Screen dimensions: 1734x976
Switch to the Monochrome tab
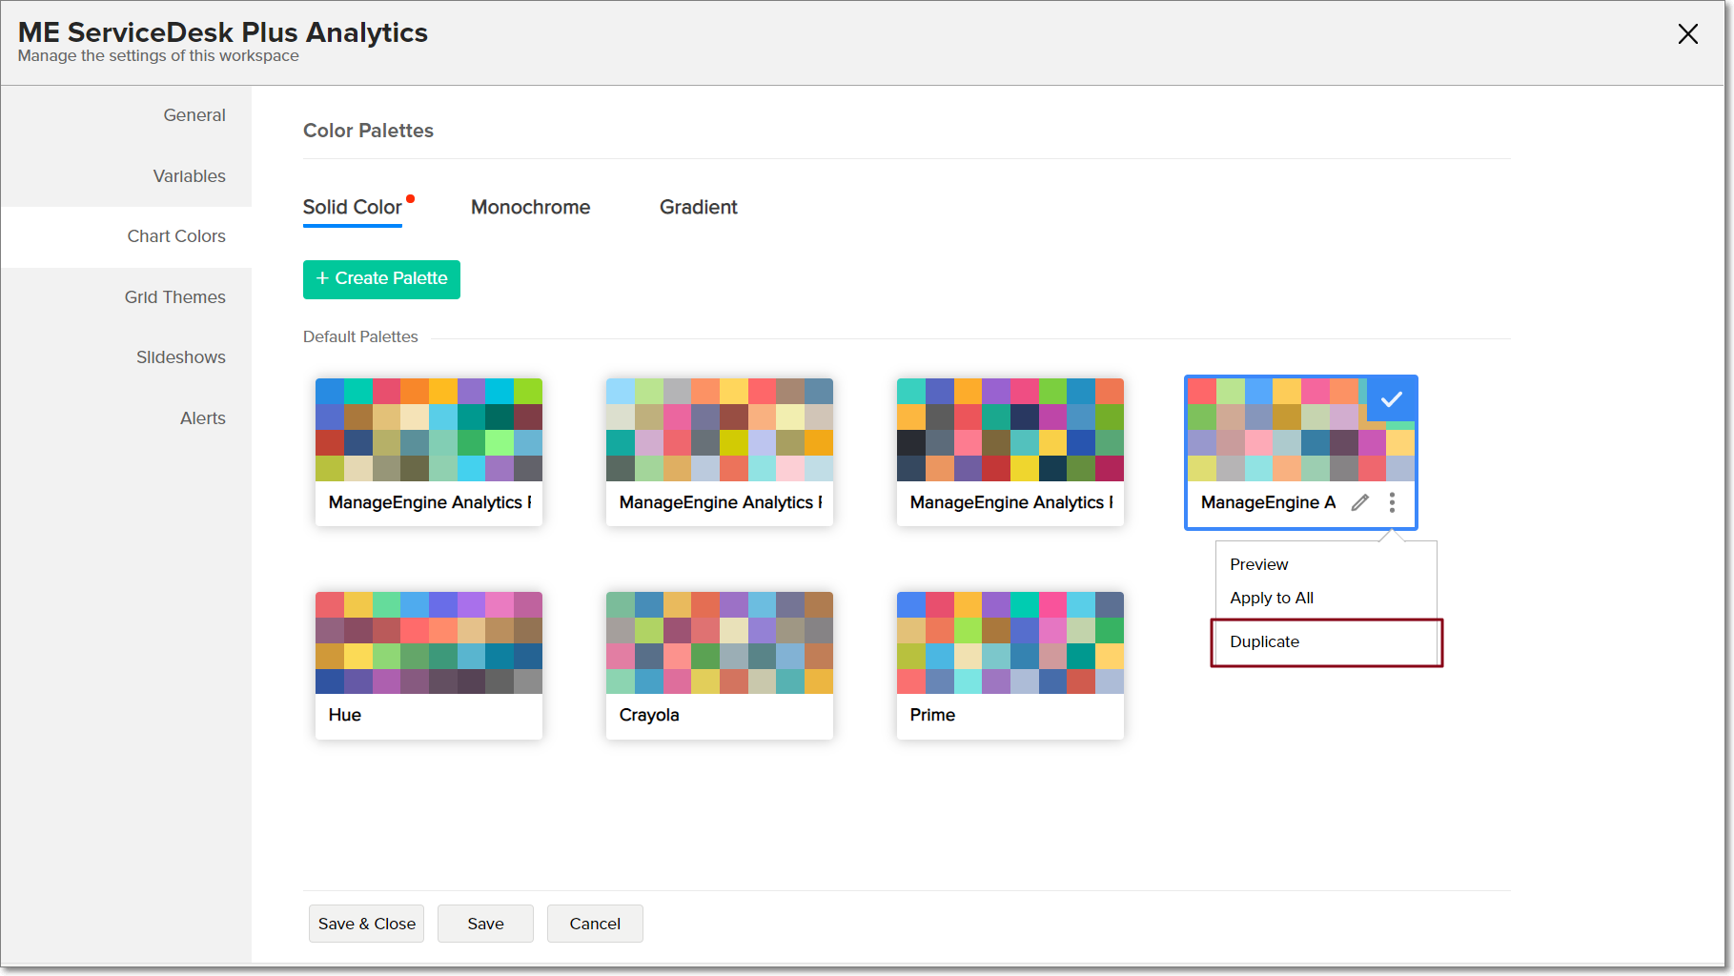(x=530, y=207)
